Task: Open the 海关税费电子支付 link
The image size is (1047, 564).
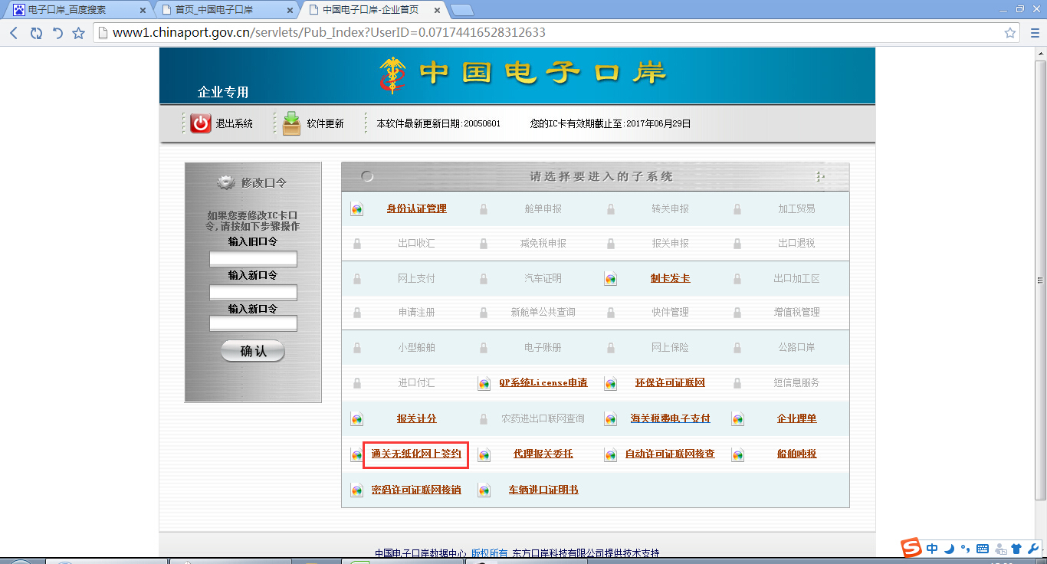Action: click(670, 418)
